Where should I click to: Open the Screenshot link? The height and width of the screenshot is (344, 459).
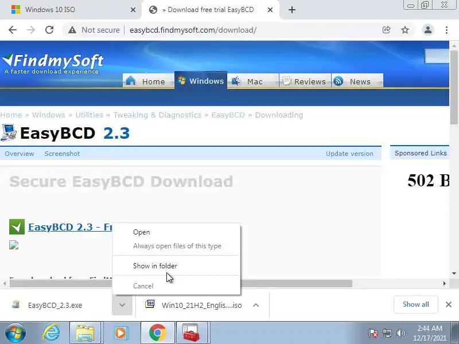[x=62, y=154]
